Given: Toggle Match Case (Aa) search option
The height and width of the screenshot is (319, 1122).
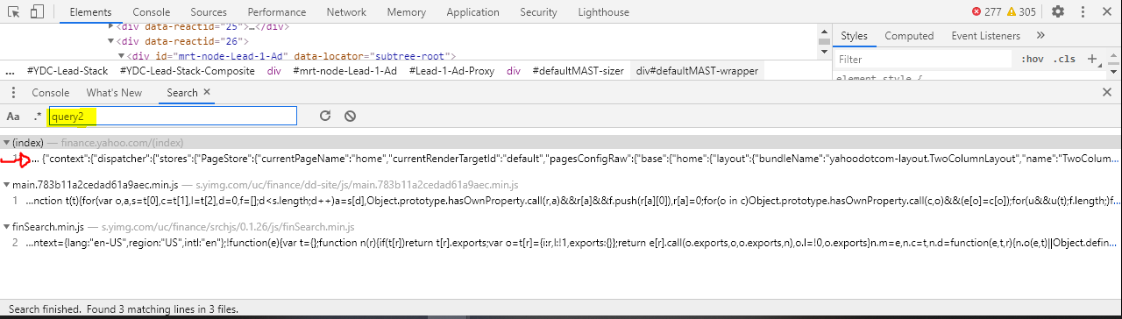Looking at the screenshot, I should click(x=13, y=116).
